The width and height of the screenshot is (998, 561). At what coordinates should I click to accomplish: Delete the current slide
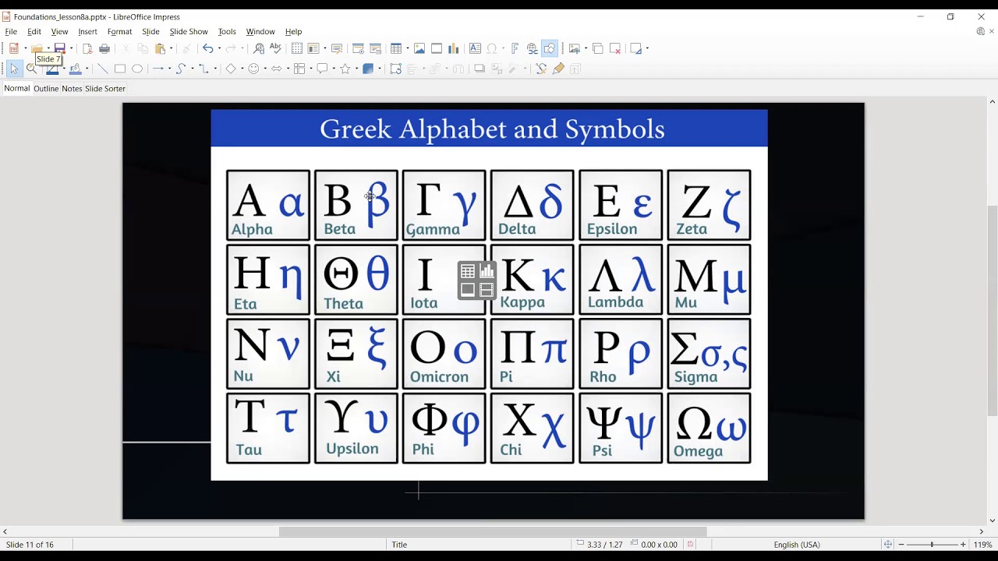click(615, 48)
